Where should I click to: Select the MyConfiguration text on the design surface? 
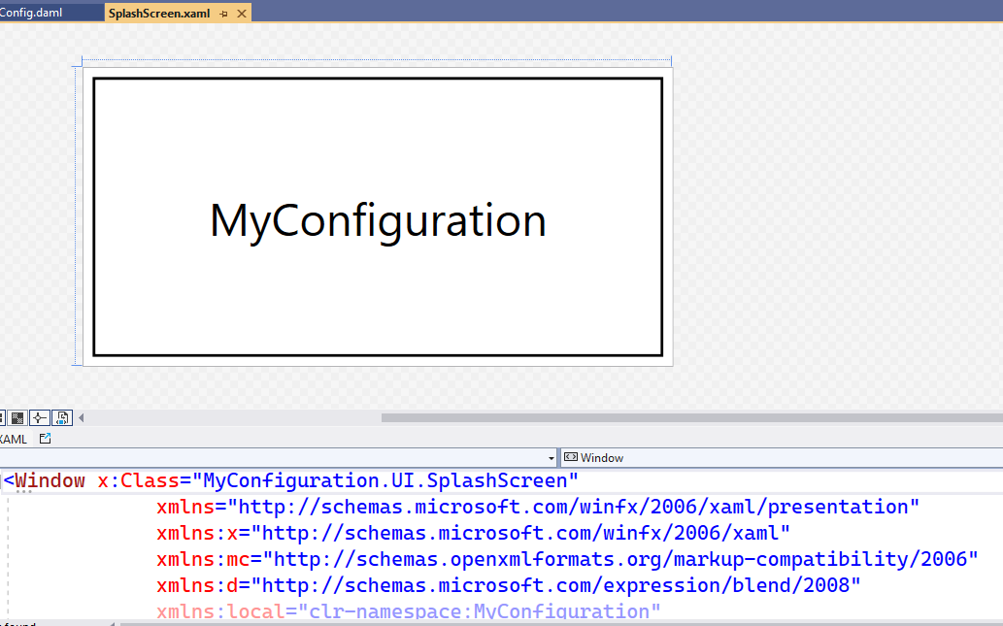coord(377,221)
